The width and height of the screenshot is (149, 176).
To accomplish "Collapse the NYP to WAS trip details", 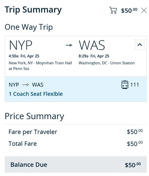I will point(139,44).
